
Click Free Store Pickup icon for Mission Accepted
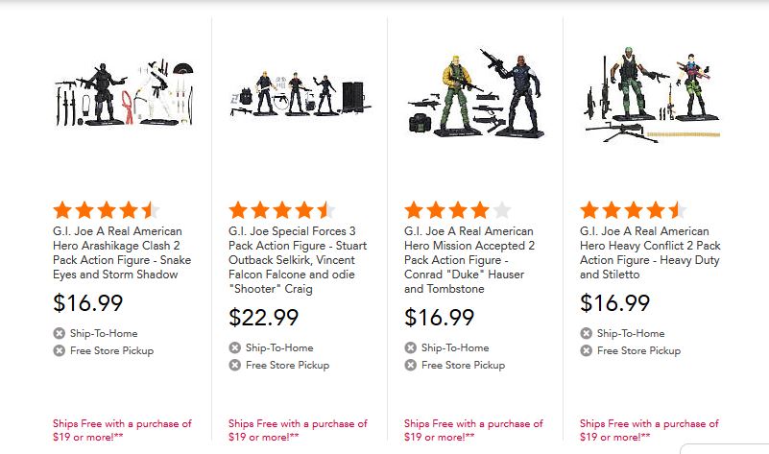point(411,365)
